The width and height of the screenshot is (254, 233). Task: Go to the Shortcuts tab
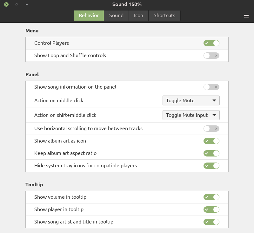164,16
